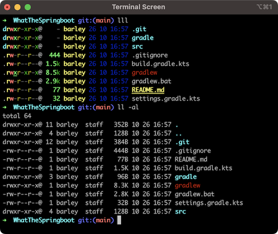278x234 pixels.
Task: Click the underlined yellow 'README.md' file name
Action: 148,90
